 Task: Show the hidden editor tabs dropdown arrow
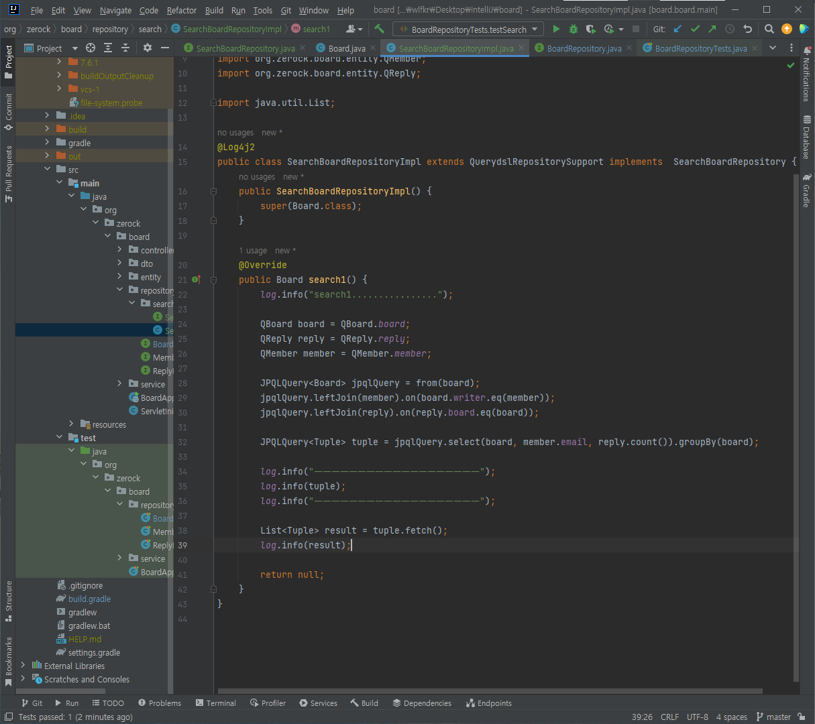(773, 48)
